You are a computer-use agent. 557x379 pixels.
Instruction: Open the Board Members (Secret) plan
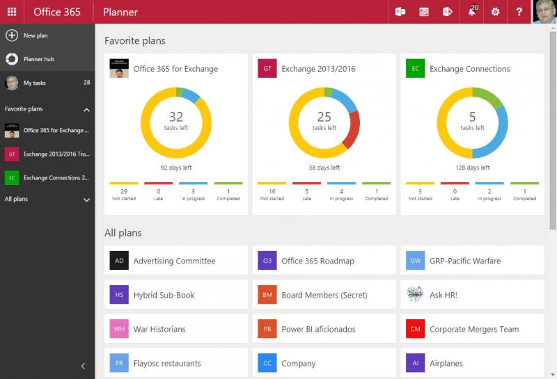point(324,295)
